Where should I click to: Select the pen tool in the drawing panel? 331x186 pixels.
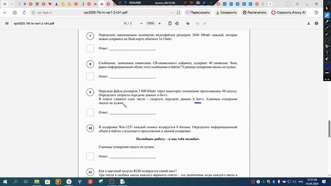pyautogui.click(x=327, y=15)
